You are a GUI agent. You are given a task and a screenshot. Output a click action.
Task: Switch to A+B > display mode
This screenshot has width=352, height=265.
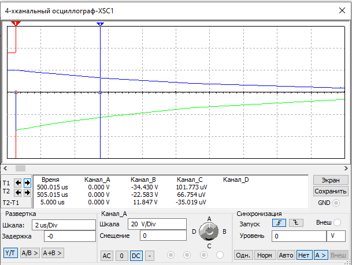[x=53, y=253]
